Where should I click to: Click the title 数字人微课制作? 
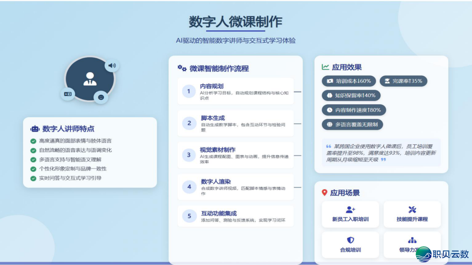click(236, 22)
